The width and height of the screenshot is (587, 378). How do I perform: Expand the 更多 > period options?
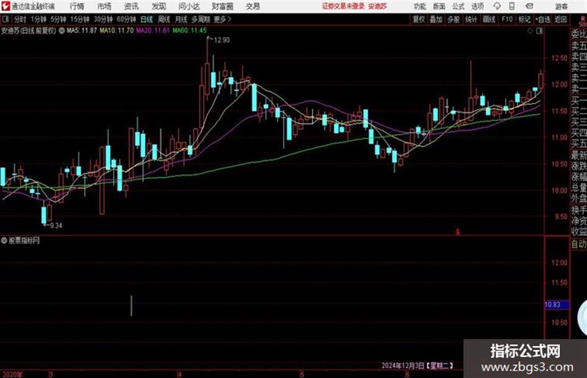pyautogui.click(x=222, y=19)
